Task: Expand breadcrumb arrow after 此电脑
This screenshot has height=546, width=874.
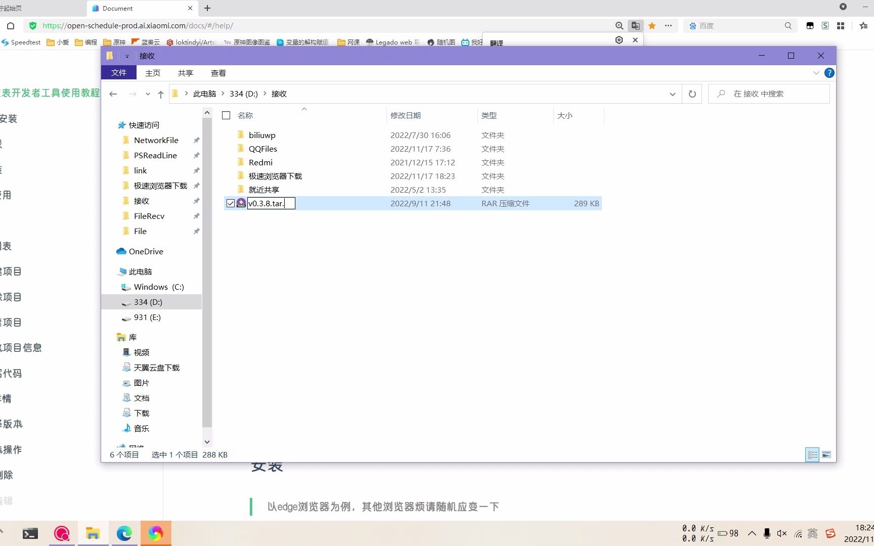Action: 223,94
